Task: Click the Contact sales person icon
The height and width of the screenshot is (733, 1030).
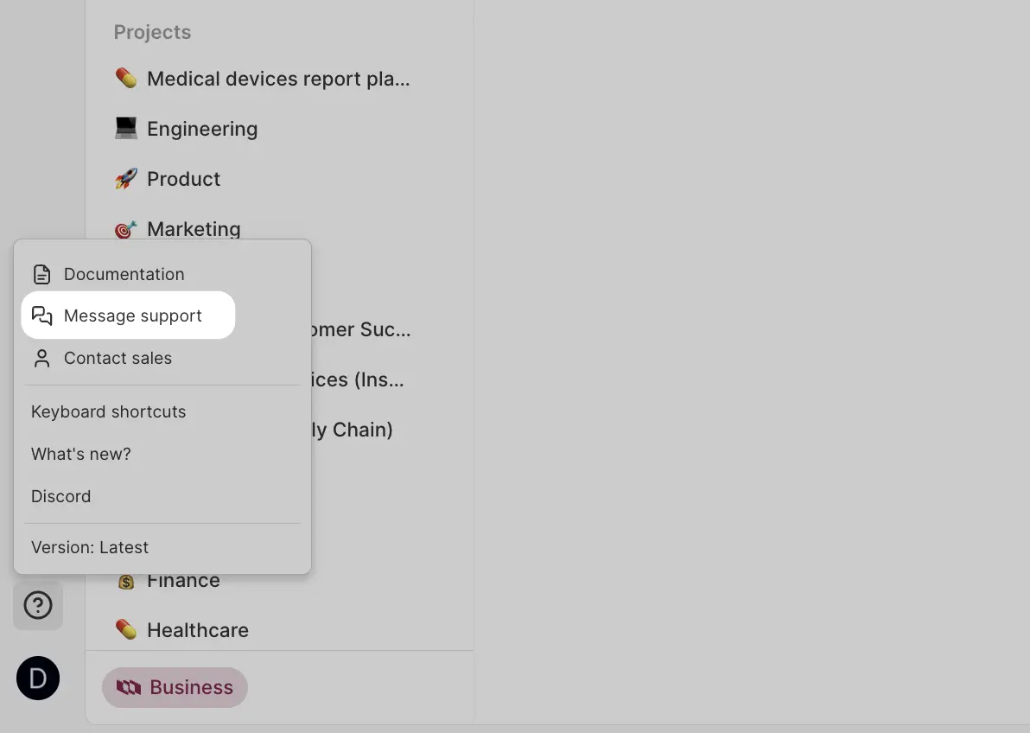Action: 41,358
